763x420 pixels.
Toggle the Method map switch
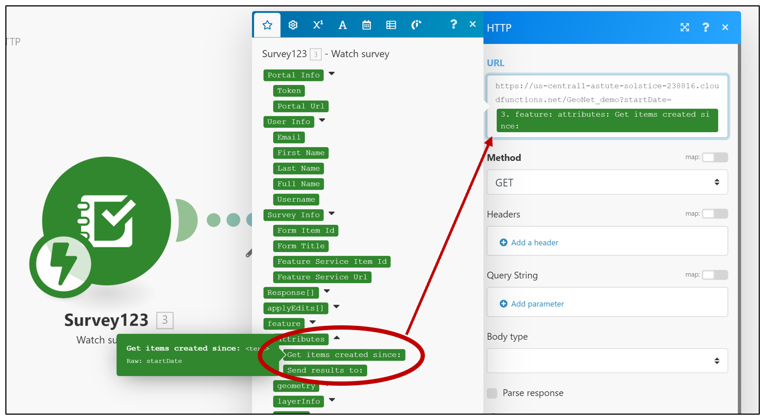point(715,157)
